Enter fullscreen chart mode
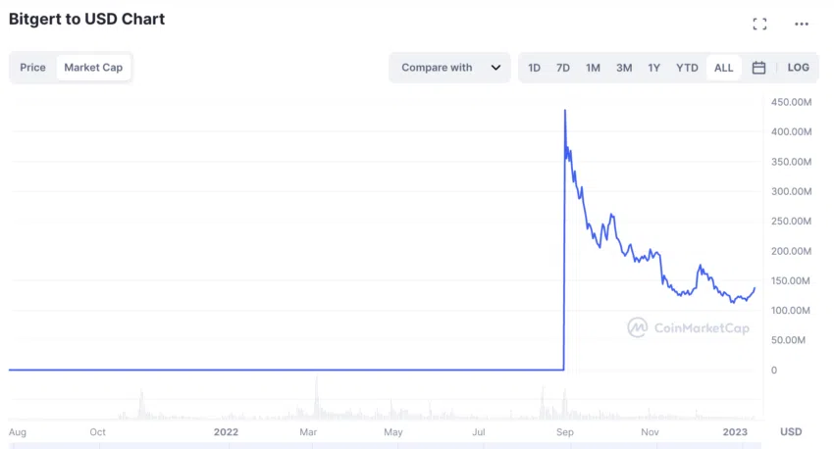Screen dimensions: 834x449 759,24
